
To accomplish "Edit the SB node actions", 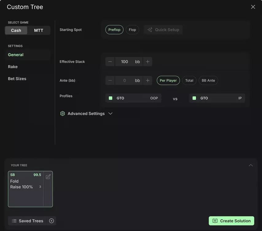I will coord(48,177).
